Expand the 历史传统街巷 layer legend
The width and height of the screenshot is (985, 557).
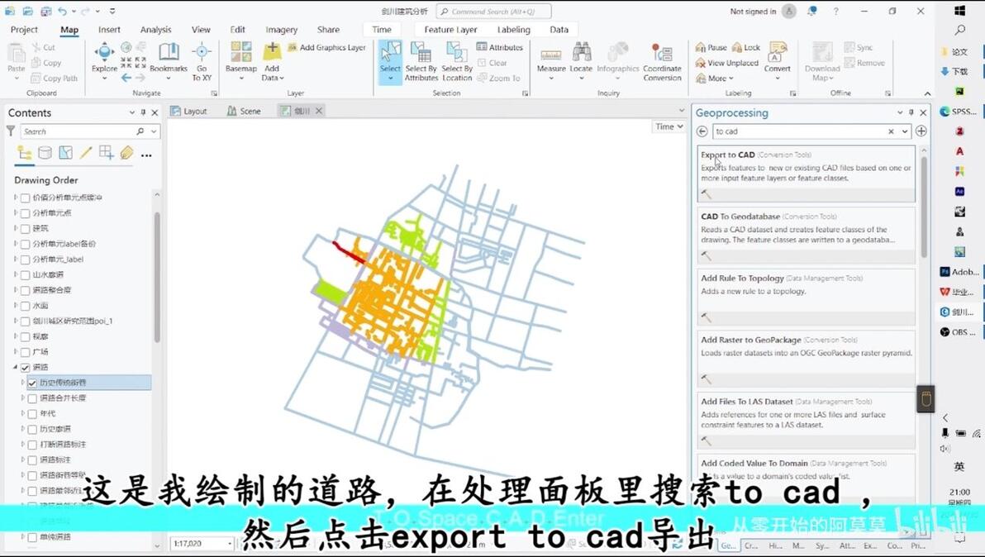click(x=22, y=383)
